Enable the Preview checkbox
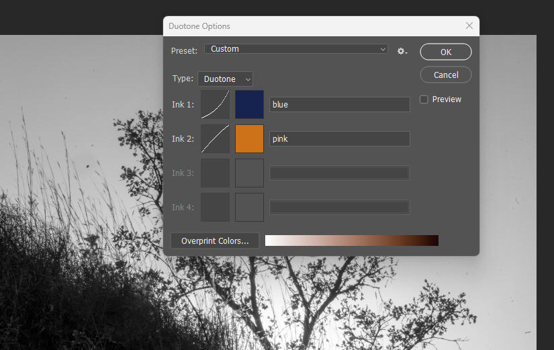The height and width of the screenshot is (350, 554). coord(424,99)
